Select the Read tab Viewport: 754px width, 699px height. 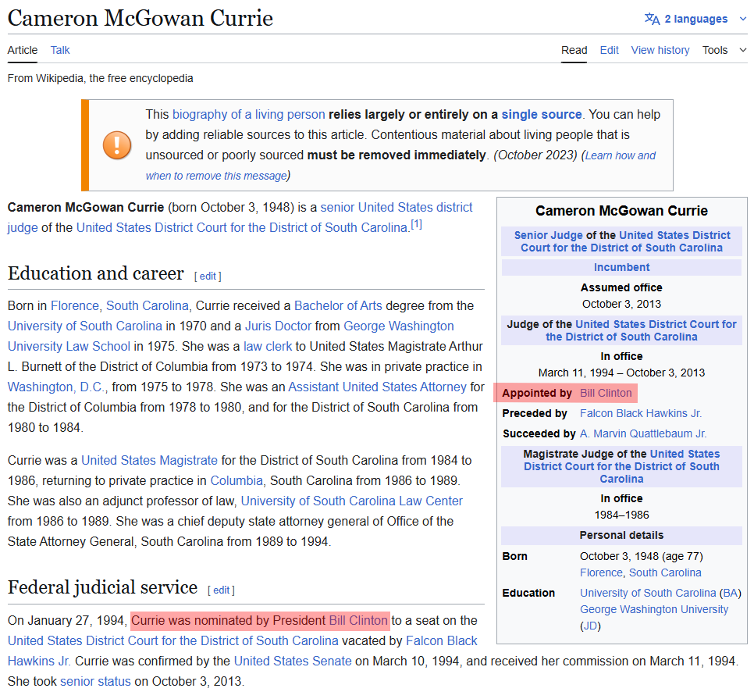point(574,50)
